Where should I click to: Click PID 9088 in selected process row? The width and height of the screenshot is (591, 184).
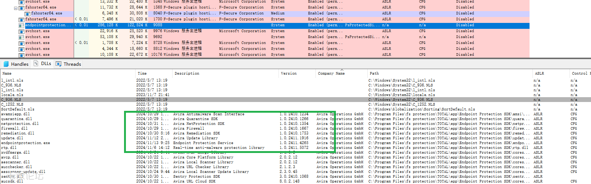158,25
